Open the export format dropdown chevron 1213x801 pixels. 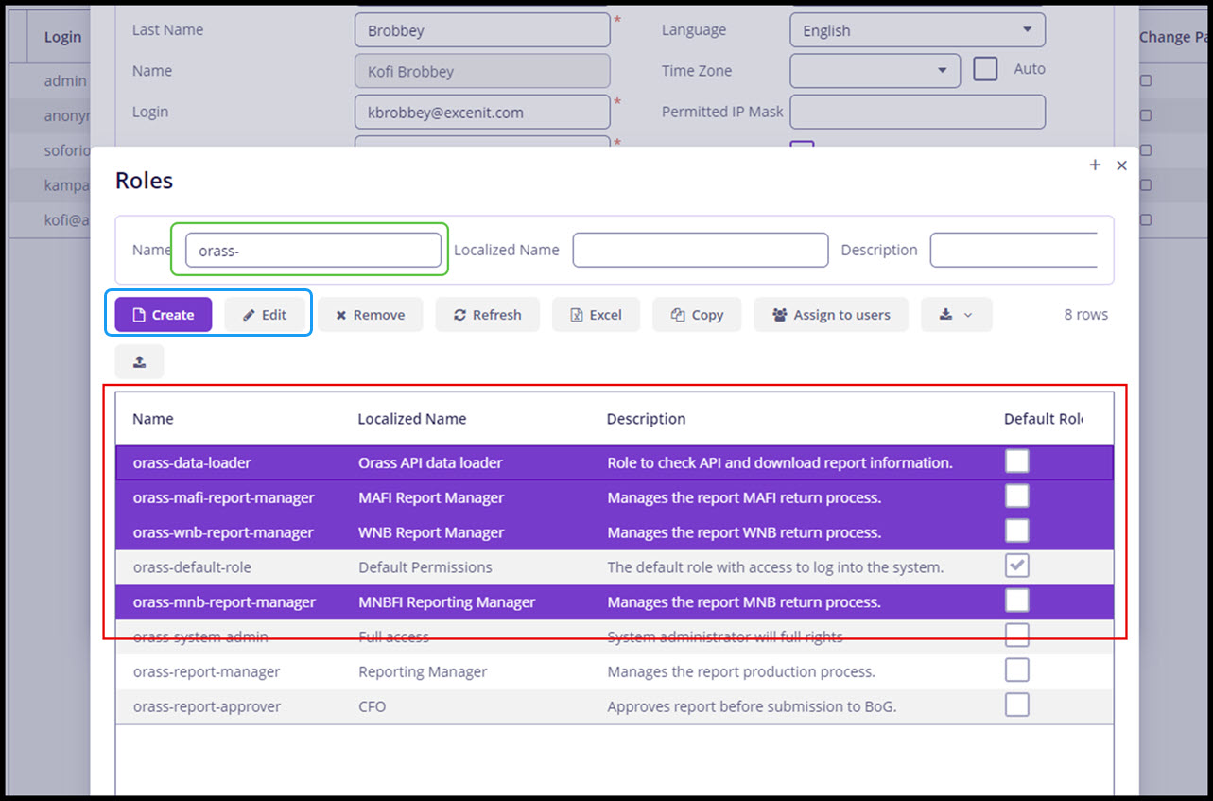966,314
